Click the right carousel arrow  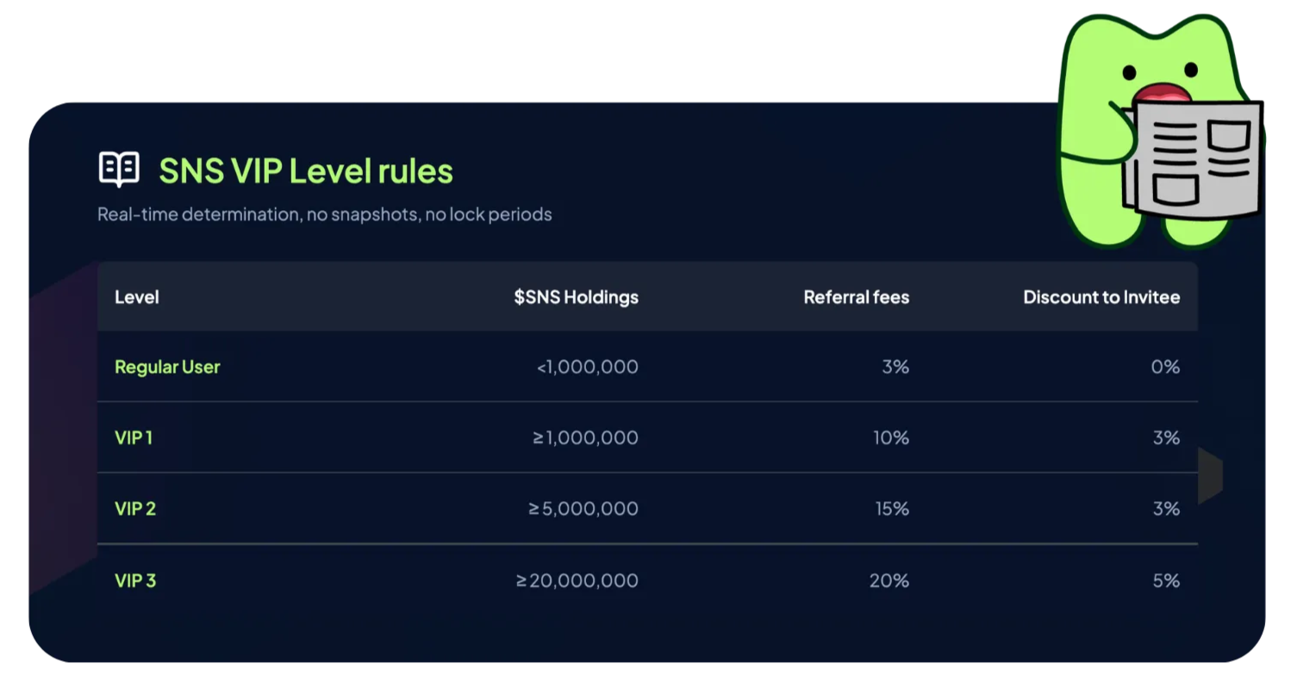pyautogui.click(x=1210, y=475)
